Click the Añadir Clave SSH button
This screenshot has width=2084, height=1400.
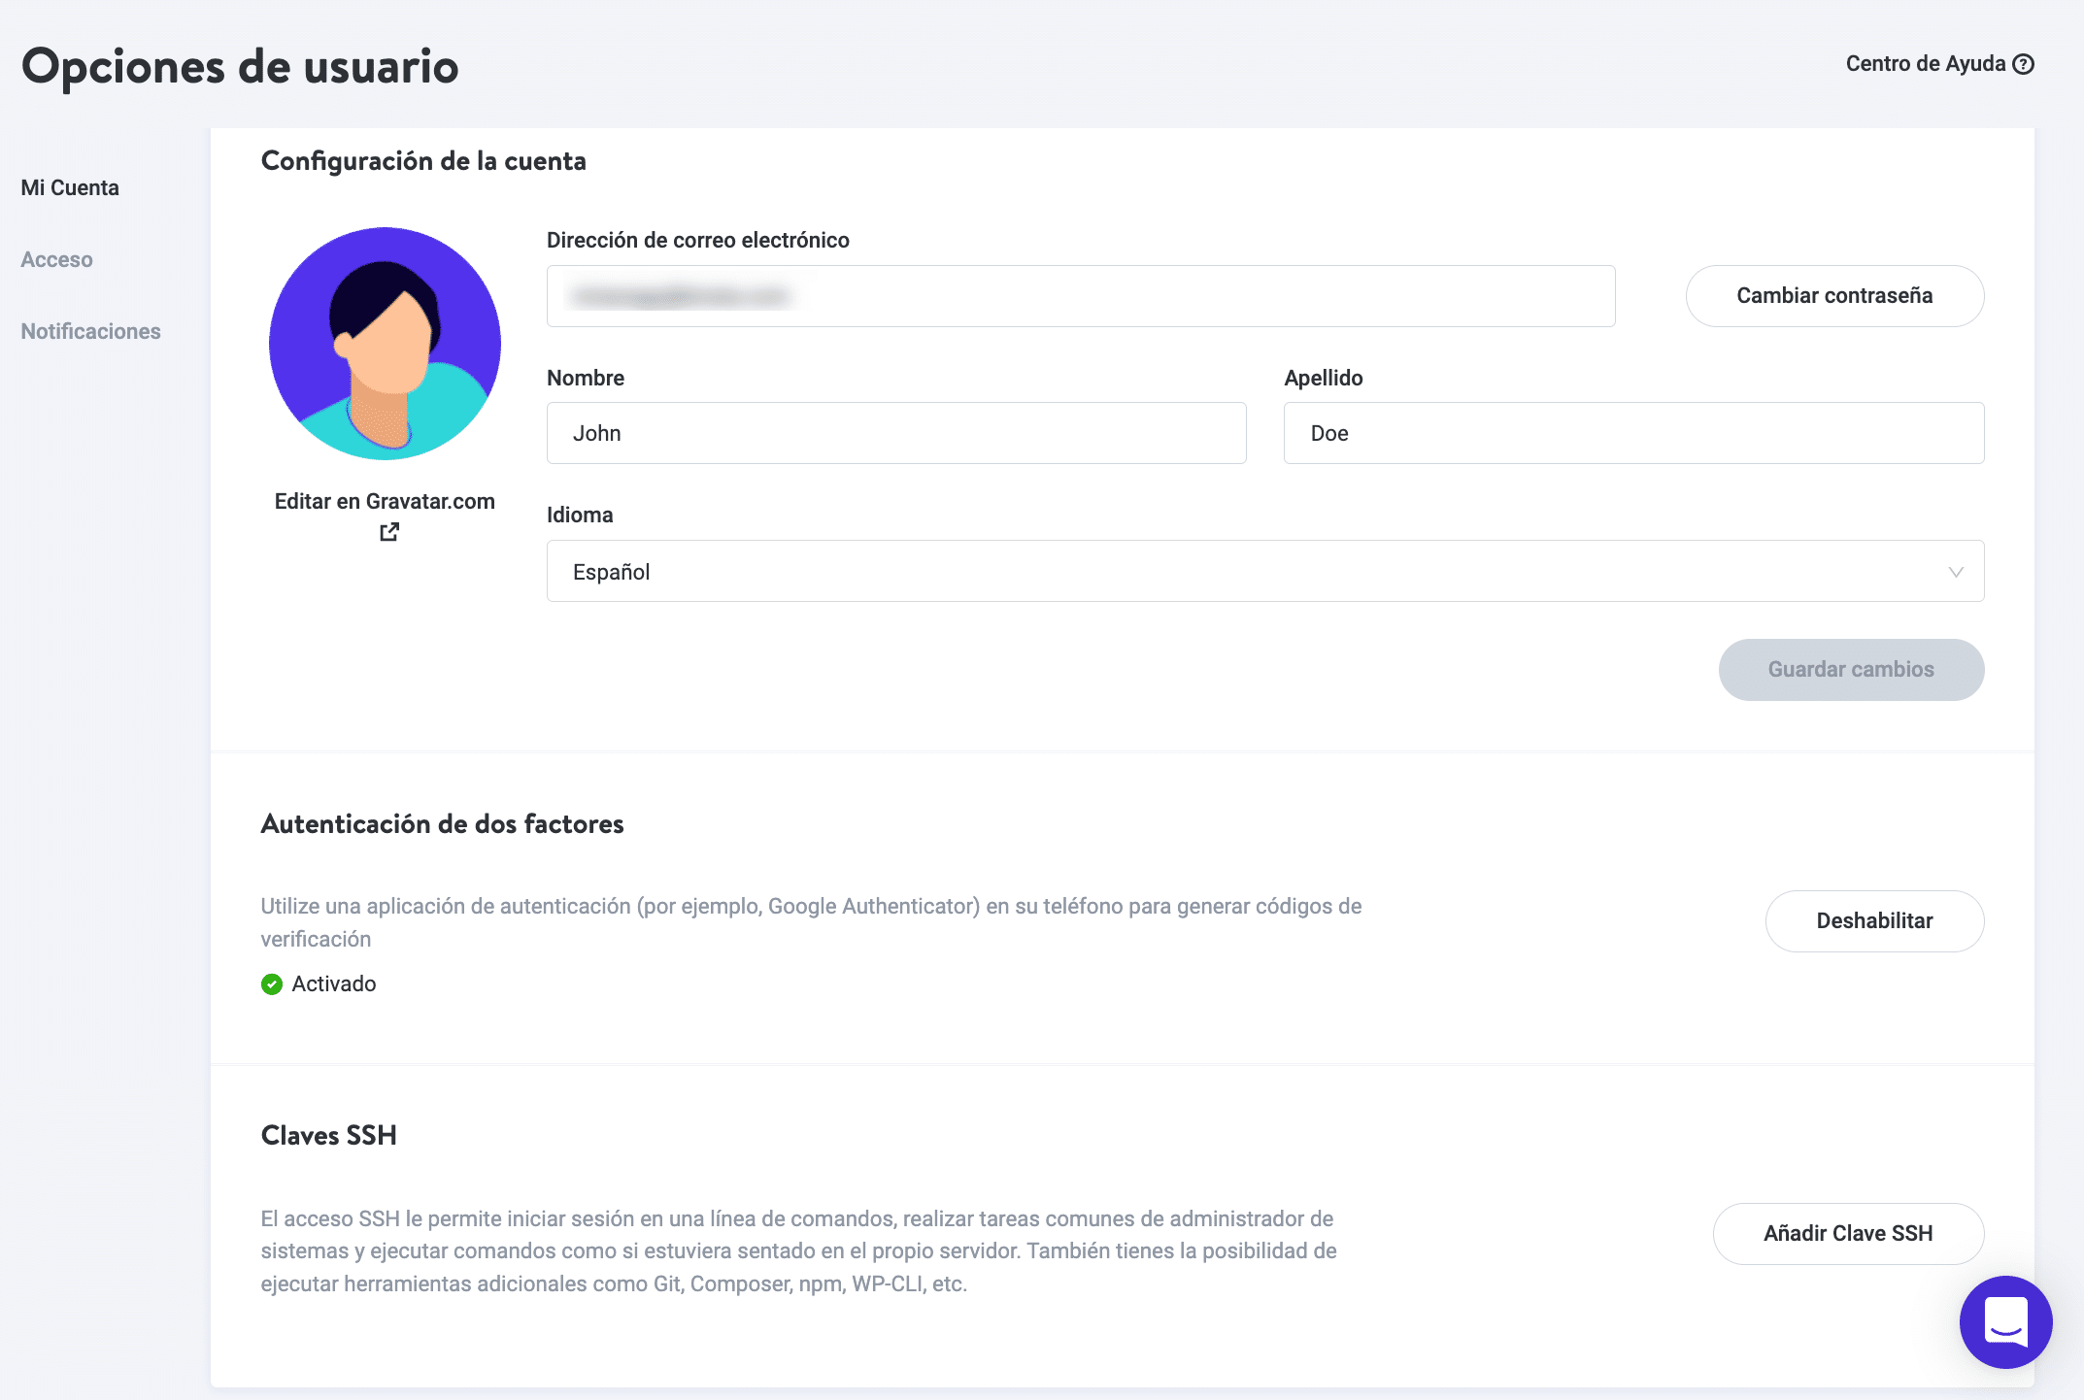[1847, 1233]
